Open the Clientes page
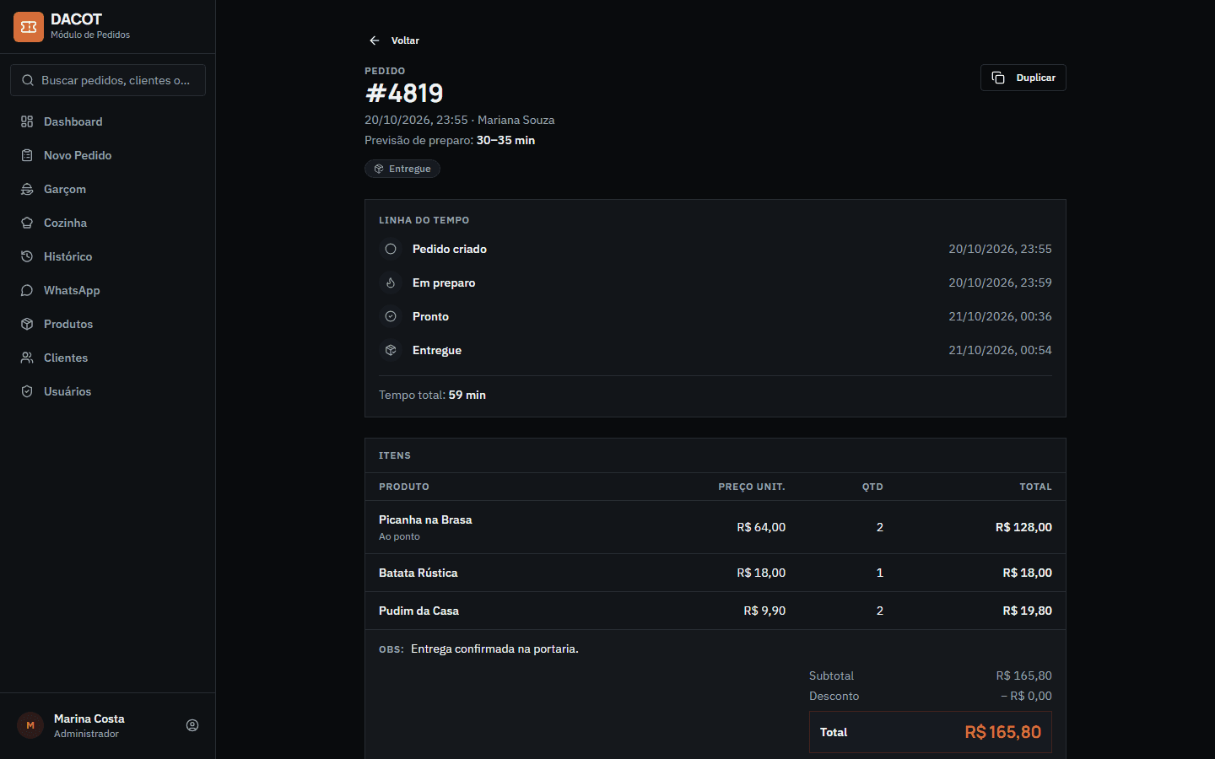The width and height of the screenshot is (1215, 759). pos(108,358)
